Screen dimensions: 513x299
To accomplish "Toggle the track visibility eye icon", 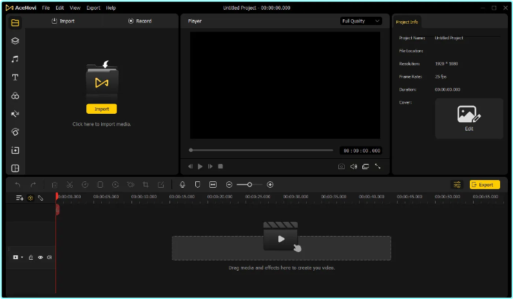I will coord(40,257).
